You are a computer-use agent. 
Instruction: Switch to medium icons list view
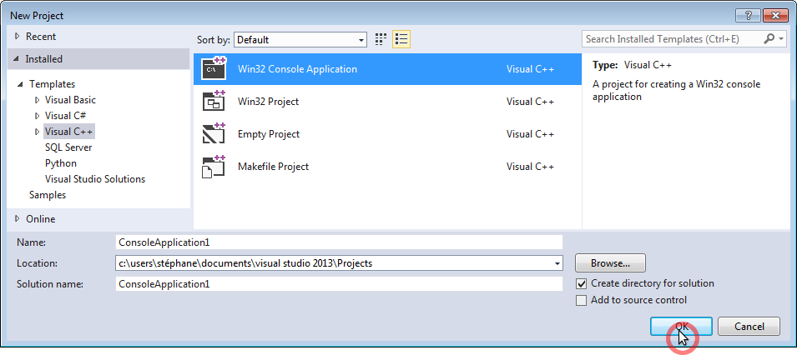click(401, 39)
